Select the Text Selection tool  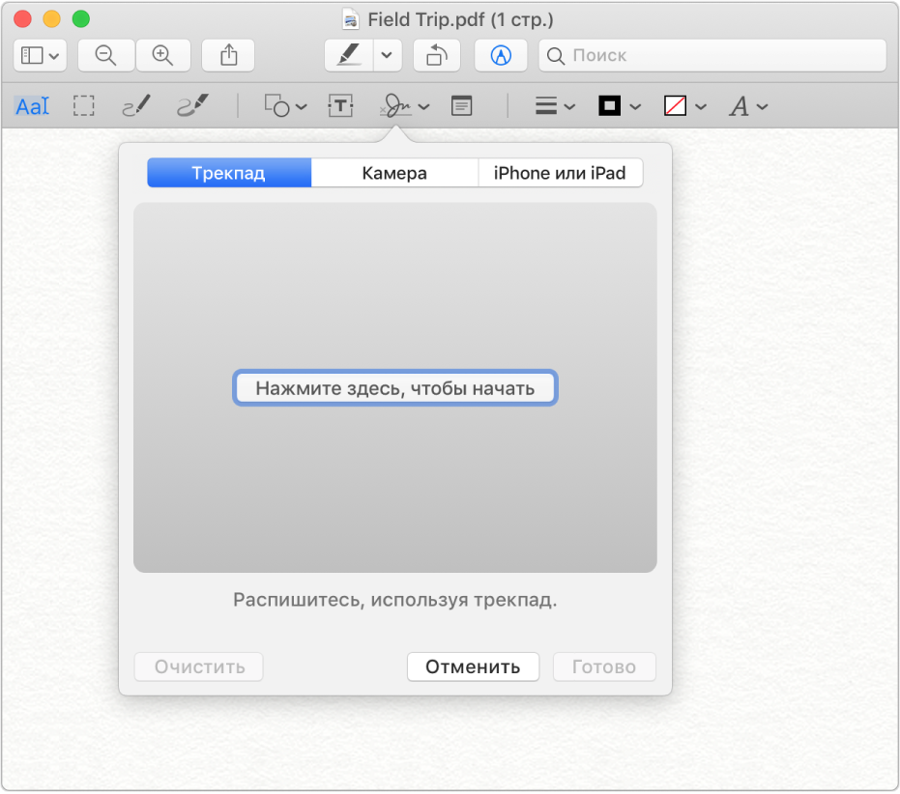point(32,106)
